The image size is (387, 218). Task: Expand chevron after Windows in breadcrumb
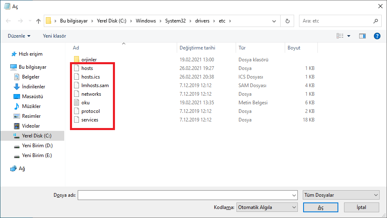click(160, 21)
